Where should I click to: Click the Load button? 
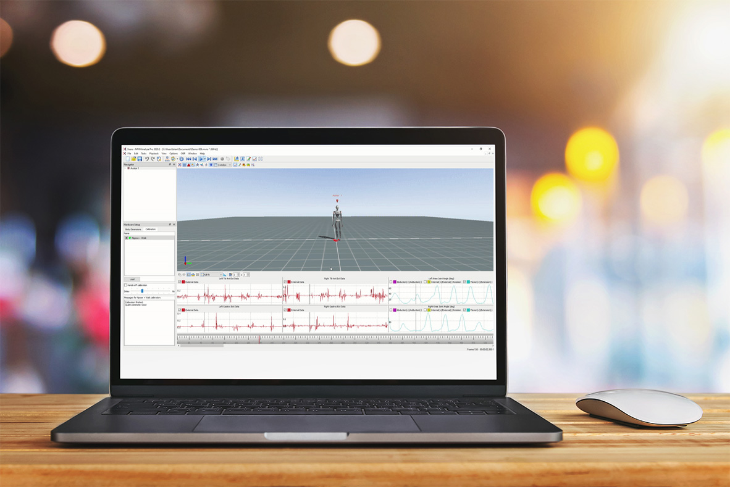(x=132, y=280)
